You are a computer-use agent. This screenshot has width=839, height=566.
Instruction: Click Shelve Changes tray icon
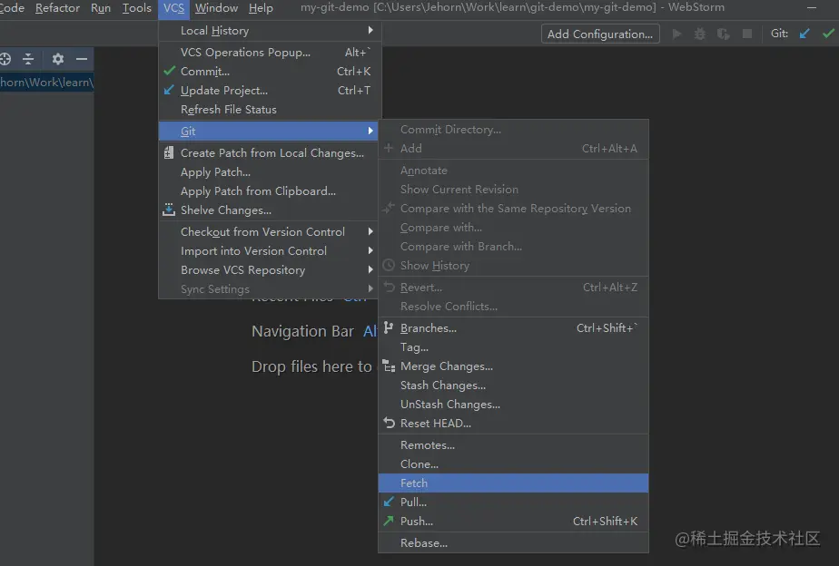point(169,210)
